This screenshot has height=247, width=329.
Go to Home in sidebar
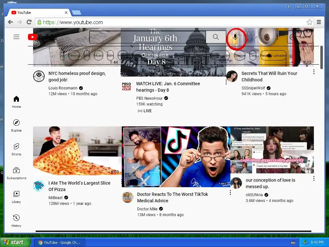pos(16,102)
